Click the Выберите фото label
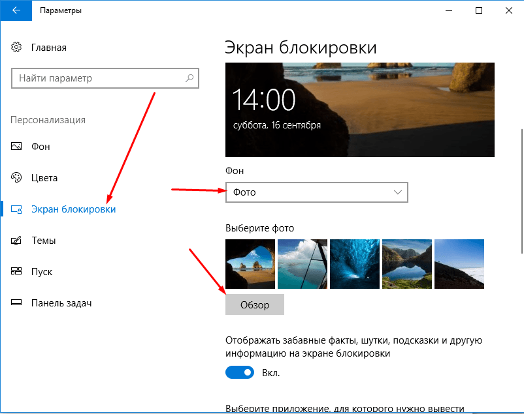 (259, 228)
